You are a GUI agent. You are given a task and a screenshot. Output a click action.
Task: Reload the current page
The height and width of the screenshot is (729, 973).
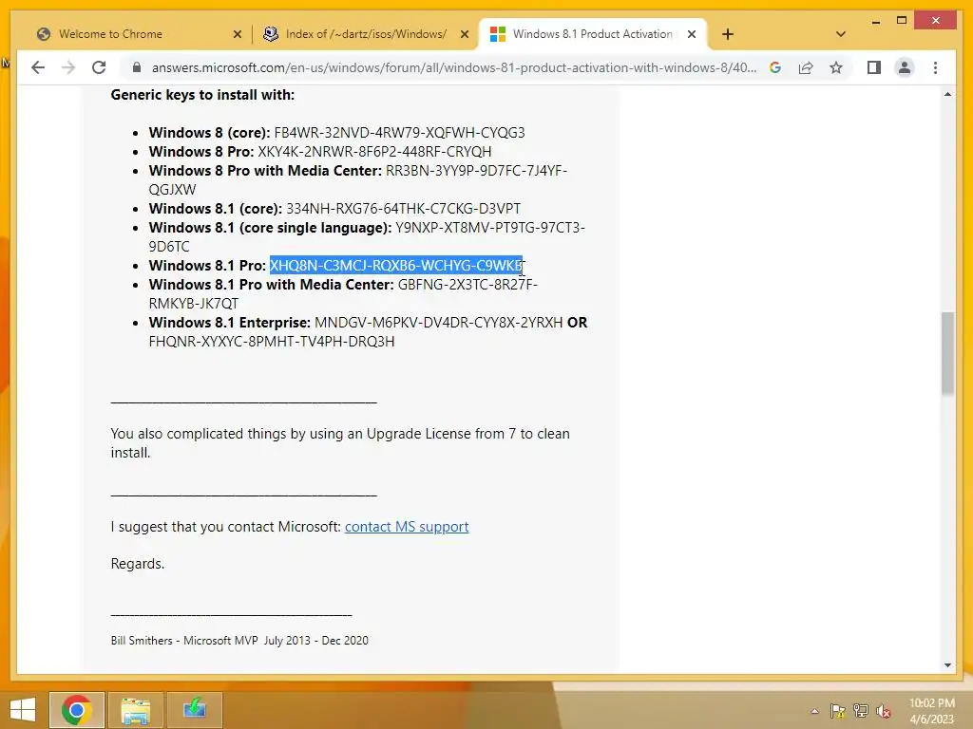(x=99, y=67)
